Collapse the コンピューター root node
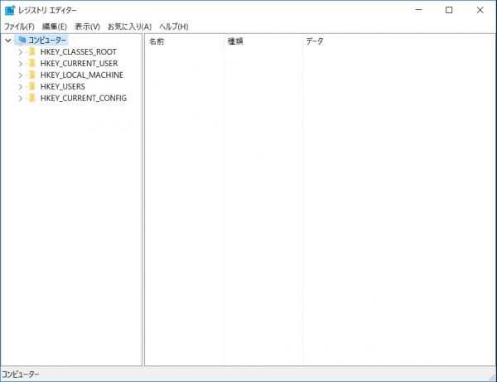The image size is (497, 382). click(8, 40)
